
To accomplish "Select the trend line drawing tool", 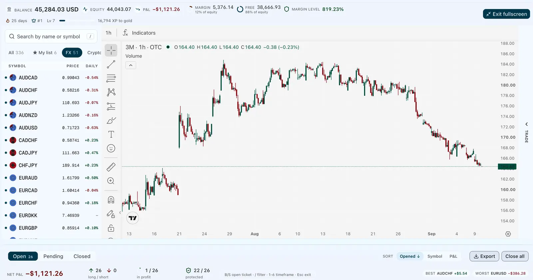I will pos(111,64).
